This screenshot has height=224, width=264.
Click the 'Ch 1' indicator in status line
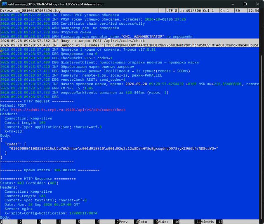pyautogui.click(x=224, y=11)
